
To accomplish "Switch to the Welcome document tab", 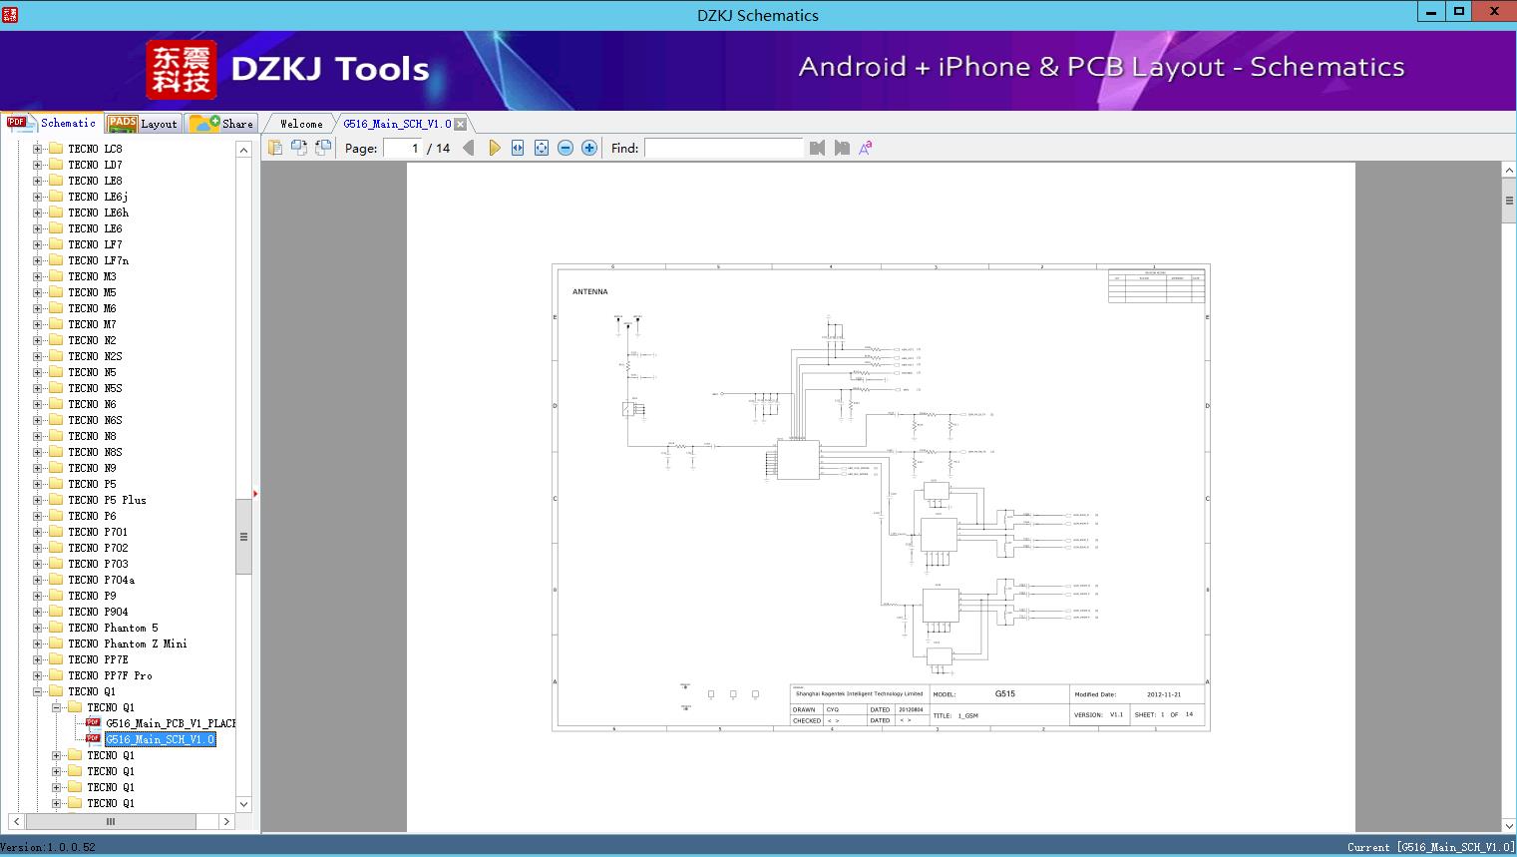I will pos(301,124).
